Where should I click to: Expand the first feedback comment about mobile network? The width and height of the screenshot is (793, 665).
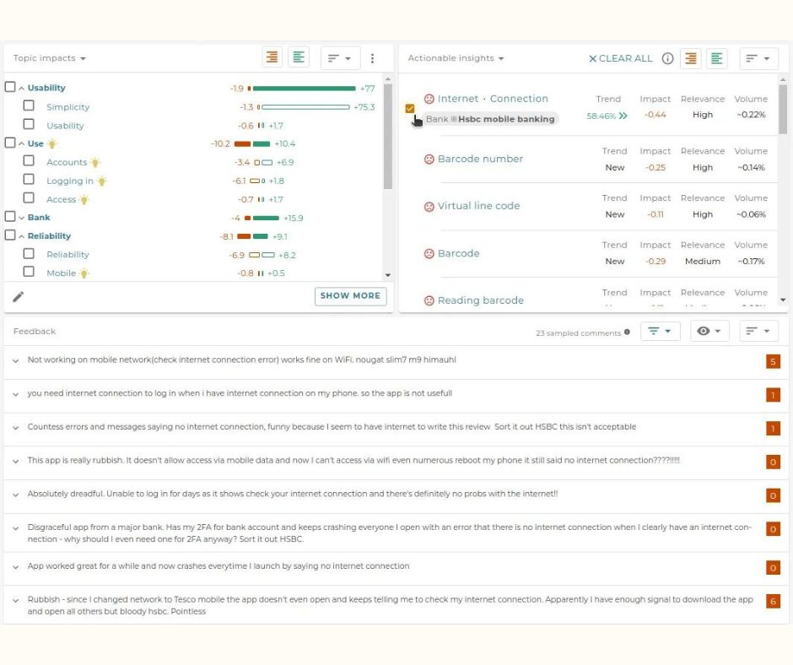click(x=15, y=360)
